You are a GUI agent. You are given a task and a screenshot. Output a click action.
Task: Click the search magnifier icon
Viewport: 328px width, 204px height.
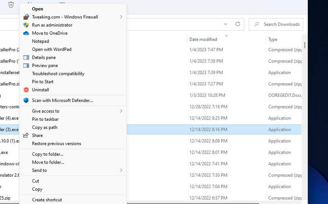(256, 24)
